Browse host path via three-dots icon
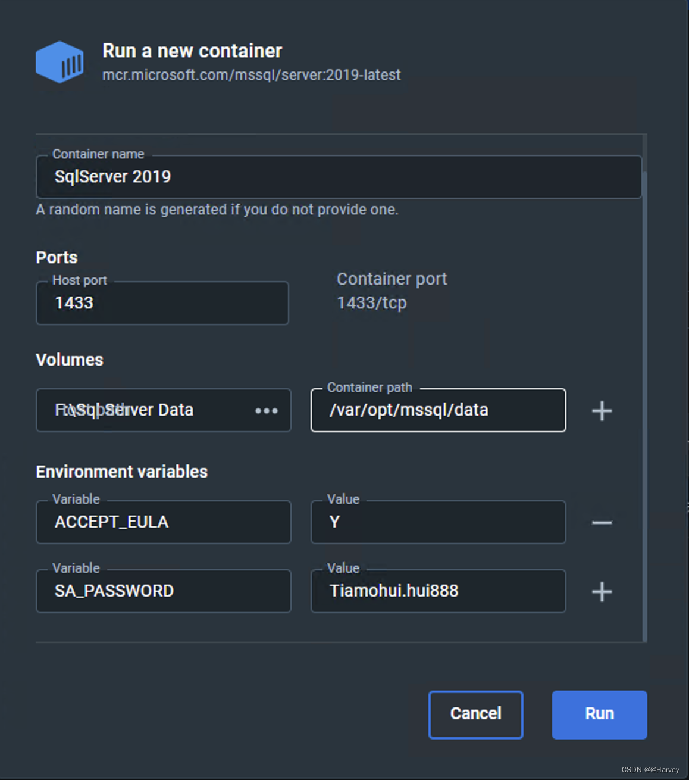 pos(267,410)
